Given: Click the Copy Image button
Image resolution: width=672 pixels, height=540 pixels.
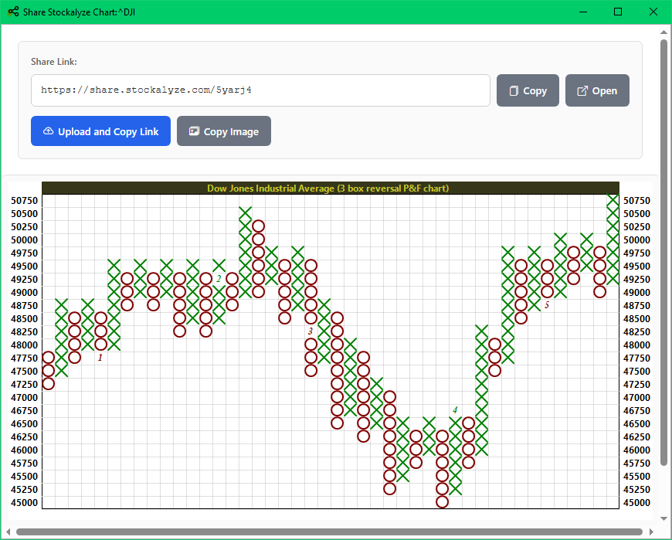Looking at the screenshot, I should (224, 131).
